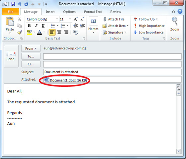Open the Format Text tab
The image size is (186, 159).
pos(93,12)
